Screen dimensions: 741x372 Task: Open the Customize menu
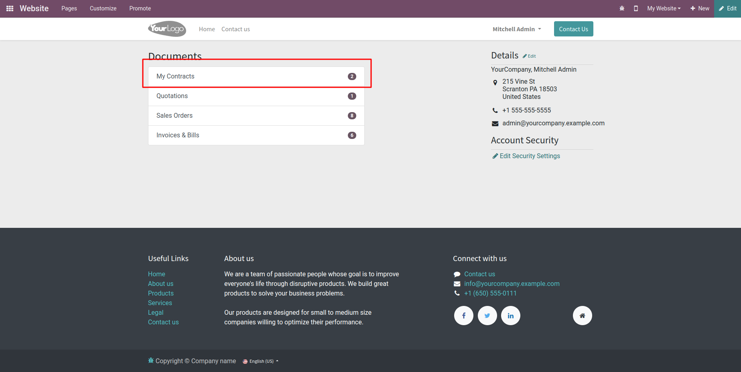coord(103,8)
